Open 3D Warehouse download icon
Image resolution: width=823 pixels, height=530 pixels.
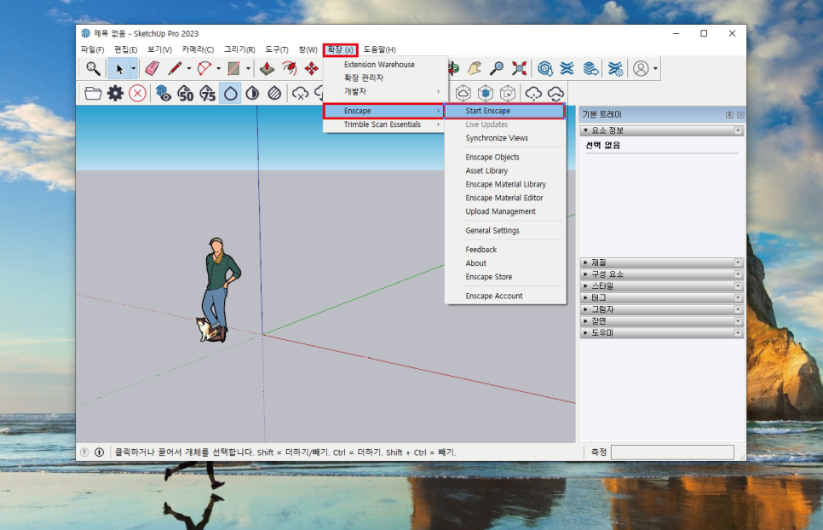pyautogui.click(x=544, y=69)
